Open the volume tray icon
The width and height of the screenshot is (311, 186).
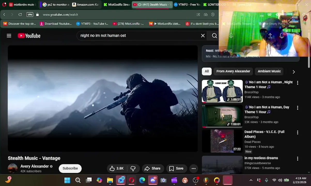click(280, 180)
